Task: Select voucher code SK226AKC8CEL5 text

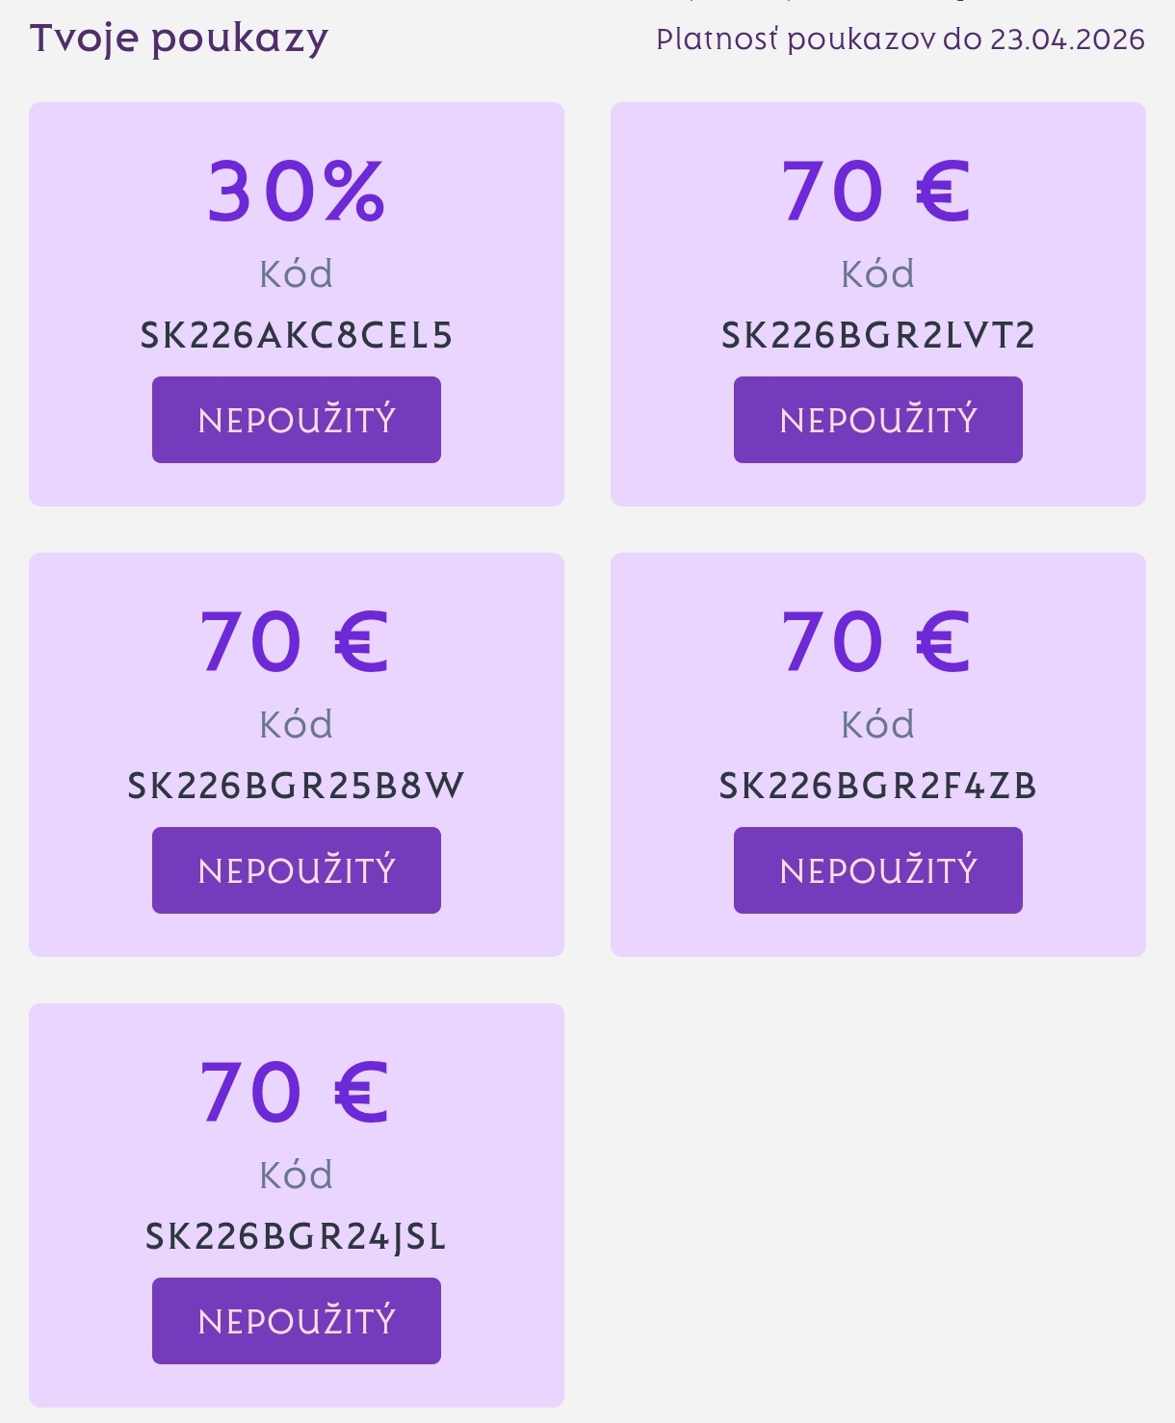Action: (297, 336)
